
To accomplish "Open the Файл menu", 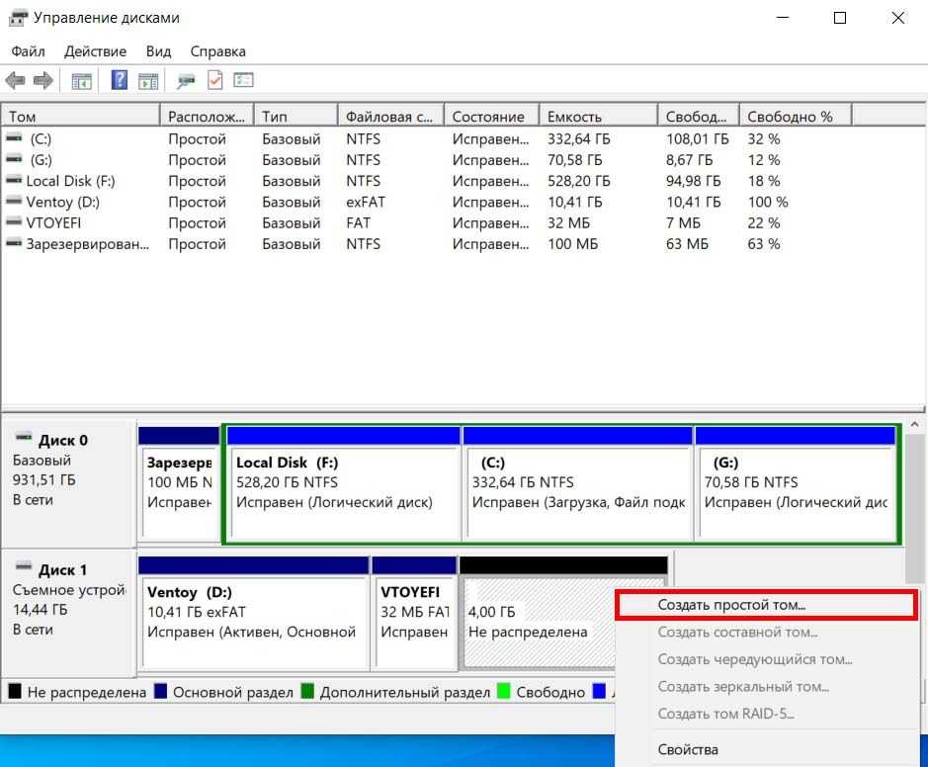I will point(28,51).
